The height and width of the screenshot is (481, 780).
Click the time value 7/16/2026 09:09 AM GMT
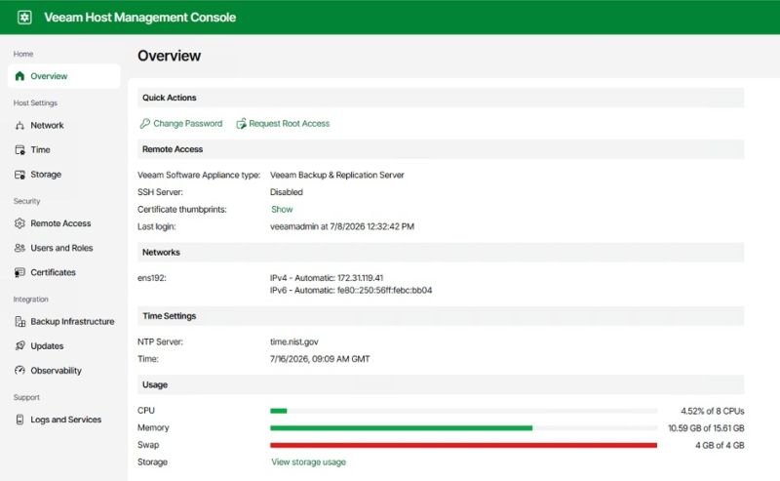320,359
